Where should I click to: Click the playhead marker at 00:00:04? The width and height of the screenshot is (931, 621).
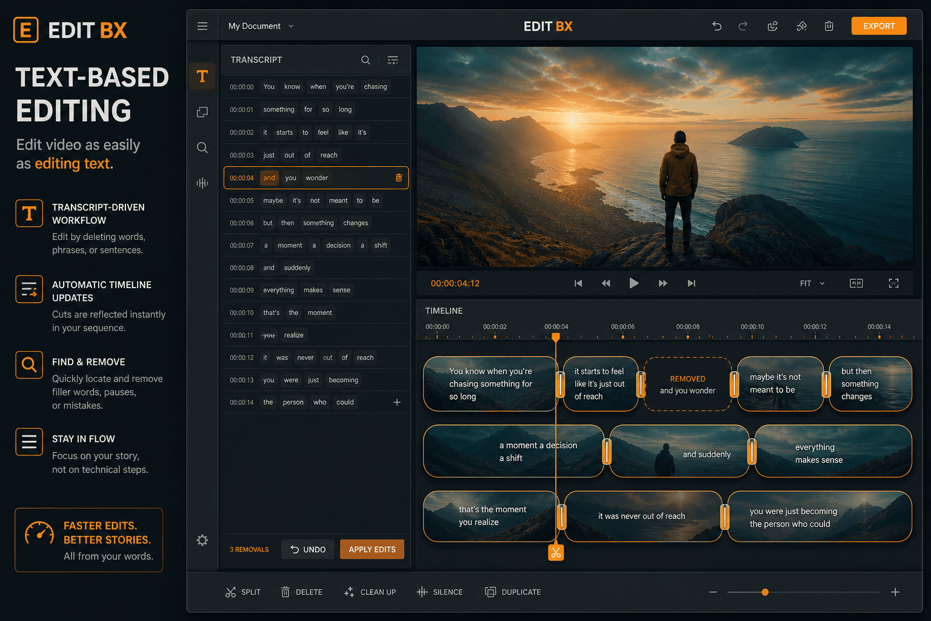click(556, 337)
